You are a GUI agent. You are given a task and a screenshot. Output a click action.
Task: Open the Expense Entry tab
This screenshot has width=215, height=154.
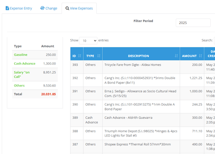coord(19,8)
